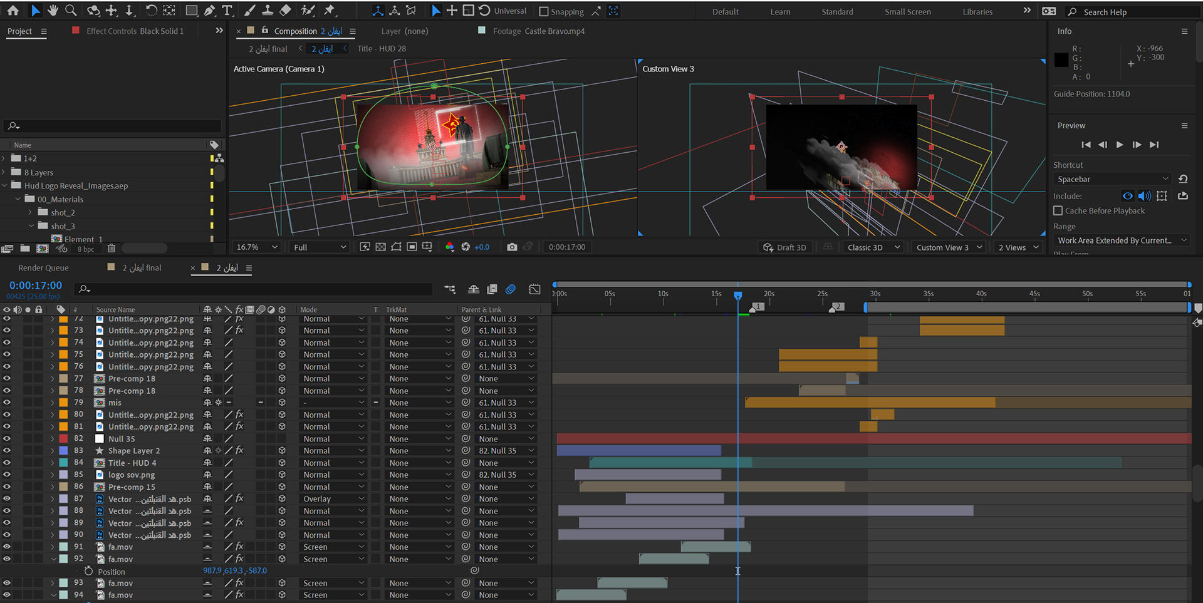Select the Hand tool
This screenshot has height=603, width=1203.
point(53,11)
